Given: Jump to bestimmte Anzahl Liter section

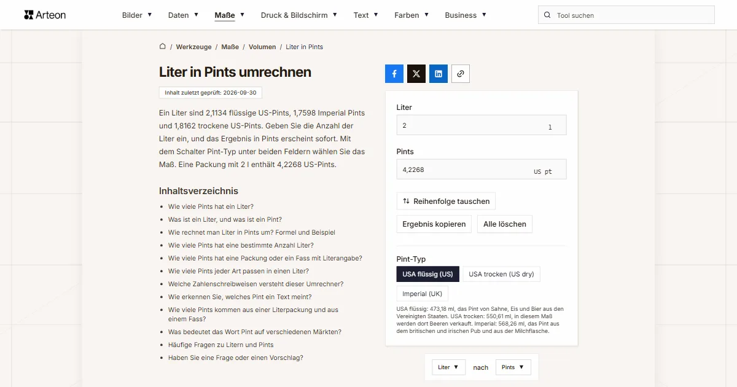Looking at the screenshot, I should (241, 245).
